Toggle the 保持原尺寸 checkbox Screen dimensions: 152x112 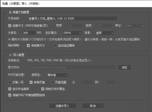point(28,46)
